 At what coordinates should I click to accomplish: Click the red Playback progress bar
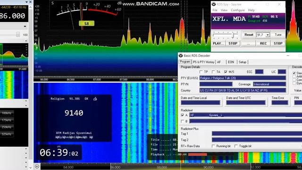point(197,154)
